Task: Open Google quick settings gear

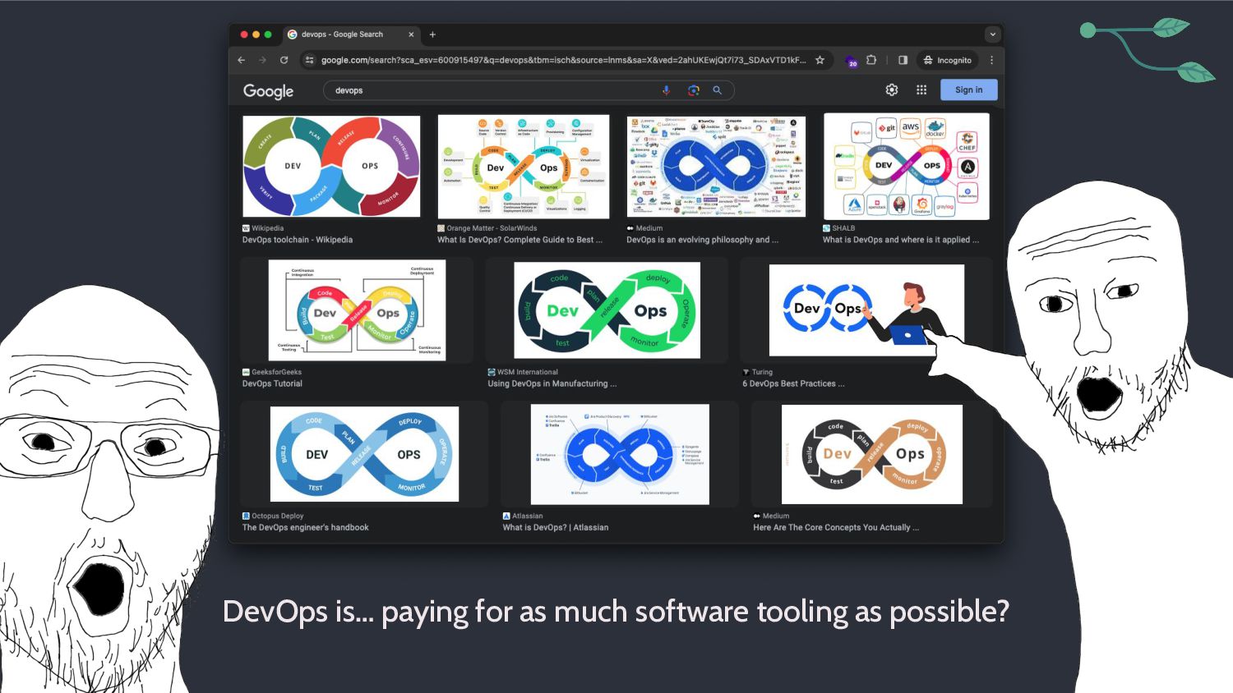Action: [892, 90]
